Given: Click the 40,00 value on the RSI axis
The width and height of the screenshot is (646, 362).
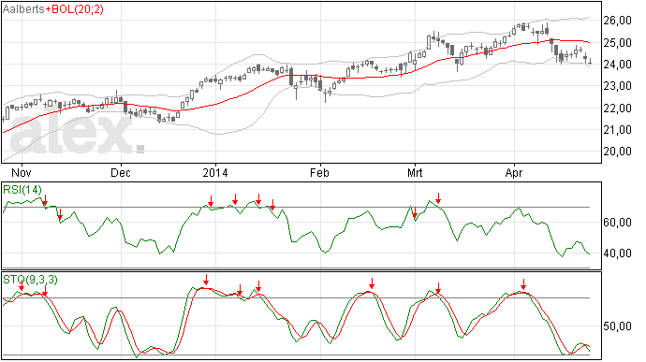Looking at the screenshot, I should coord(618,253).
